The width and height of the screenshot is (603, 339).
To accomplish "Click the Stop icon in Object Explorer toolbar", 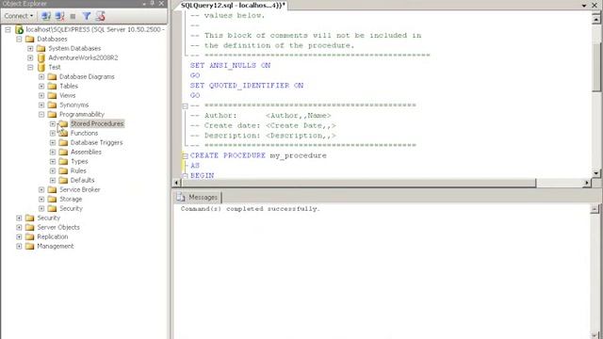I will [x=73, y=16].
